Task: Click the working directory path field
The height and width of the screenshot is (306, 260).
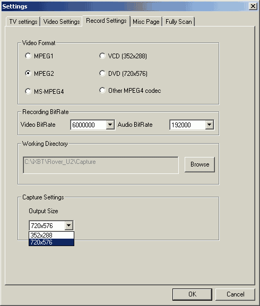Action: click(101, 165)
